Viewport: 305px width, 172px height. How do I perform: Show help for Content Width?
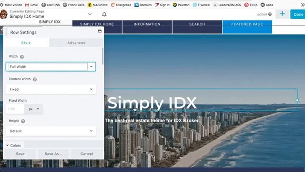(x=35, y=79)
